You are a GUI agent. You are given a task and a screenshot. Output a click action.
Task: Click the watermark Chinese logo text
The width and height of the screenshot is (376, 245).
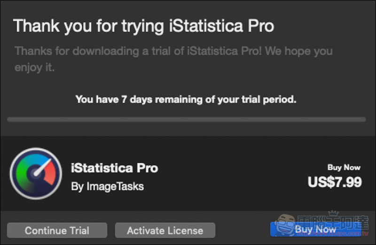click(x=333, y=222)
